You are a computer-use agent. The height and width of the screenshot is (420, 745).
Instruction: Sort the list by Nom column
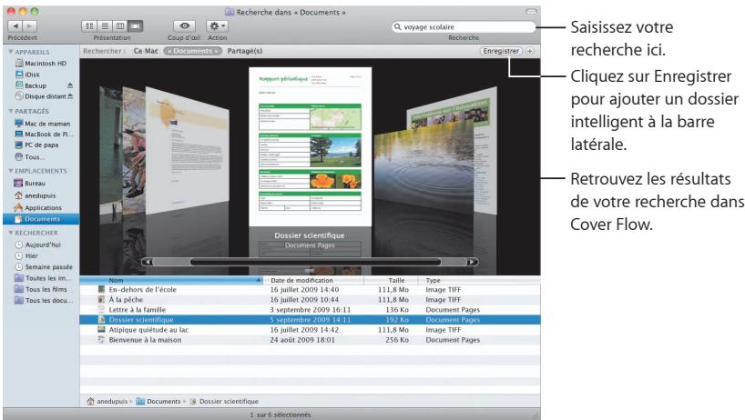171,280
